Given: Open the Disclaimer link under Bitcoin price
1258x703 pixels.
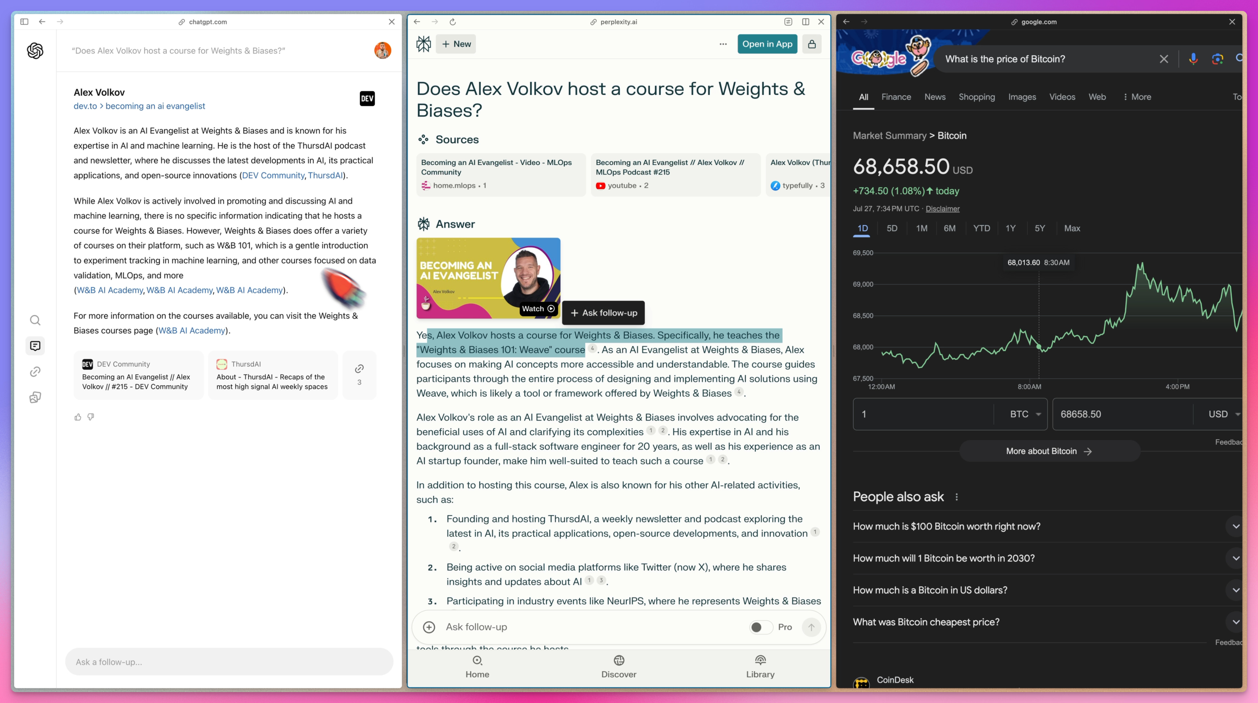Looking at the screenshot, I should (942, 209).
